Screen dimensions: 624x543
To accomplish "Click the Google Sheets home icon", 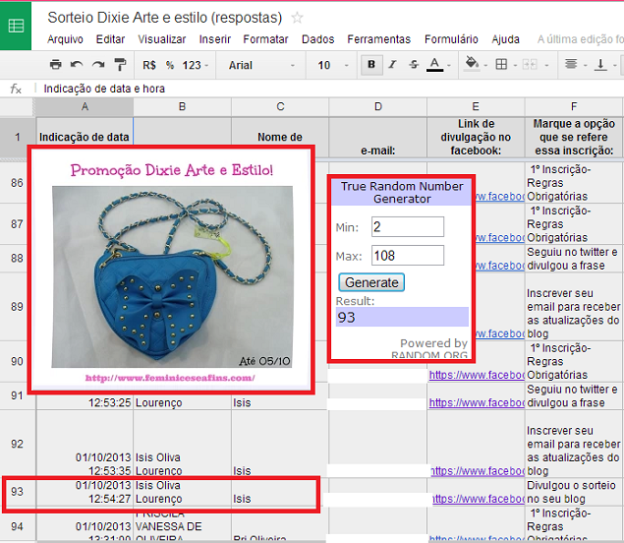I will tap(16, 26).
